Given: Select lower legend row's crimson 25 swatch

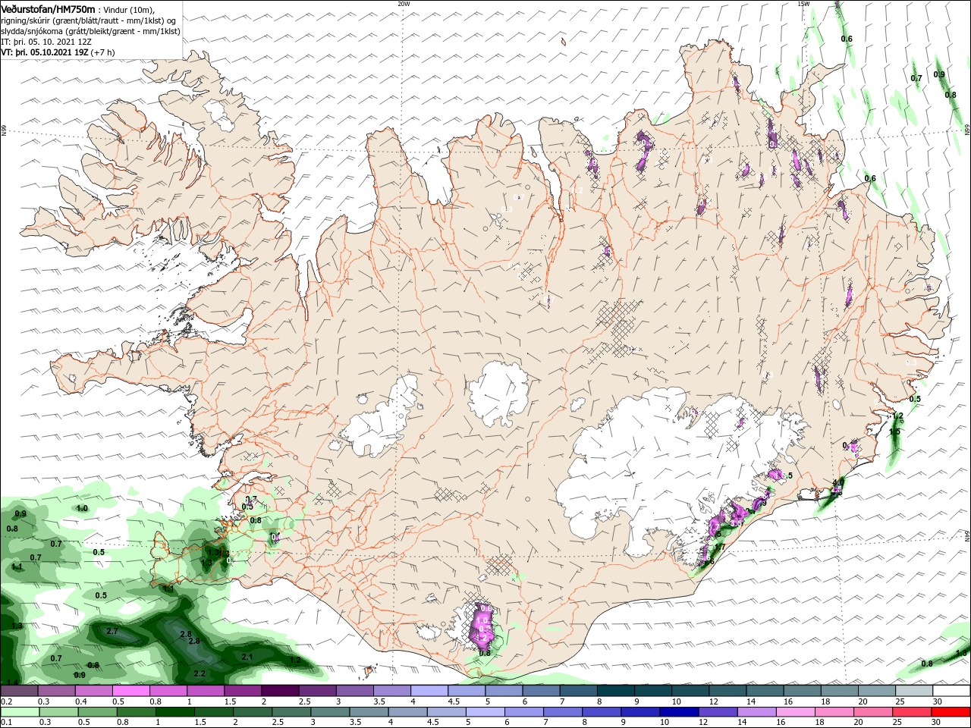Looking at the screenshot, I should click(912, 712).
